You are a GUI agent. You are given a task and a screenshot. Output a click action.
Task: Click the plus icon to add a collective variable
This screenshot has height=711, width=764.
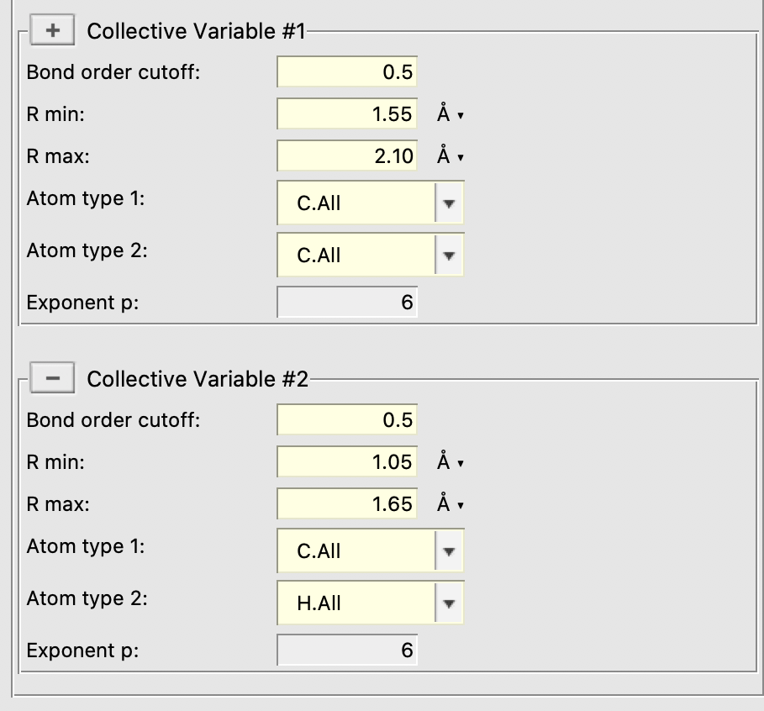pyautogui.click(x=52, y=31)
